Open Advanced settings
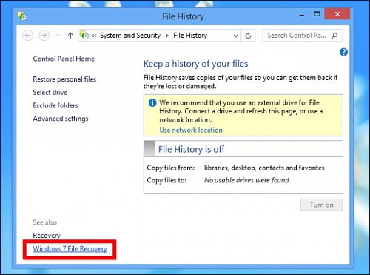 pos(61,119)
